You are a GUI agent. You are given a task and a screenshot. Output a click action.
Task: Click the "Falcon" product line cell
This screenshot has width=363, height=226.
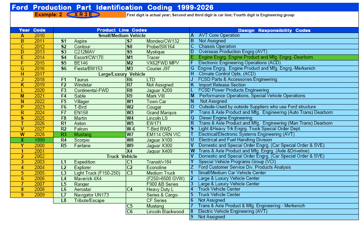coord(81,129)
